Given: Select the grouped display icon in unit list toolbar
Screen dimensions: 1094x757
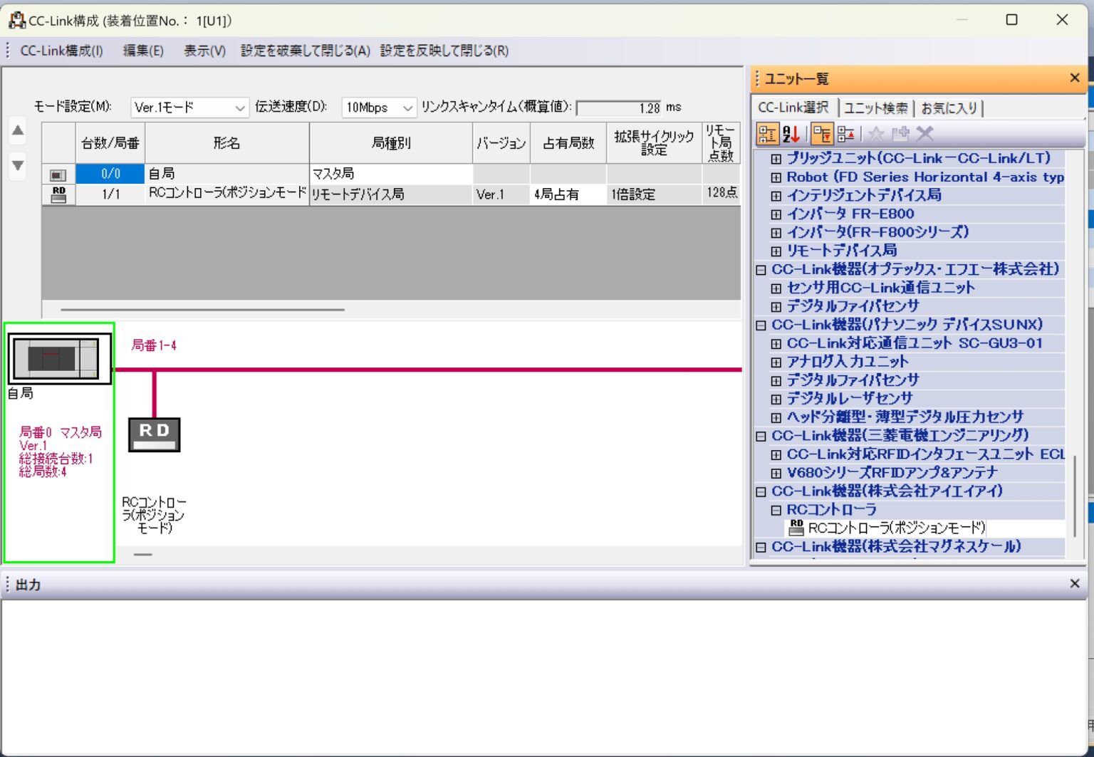Looking at the screenshot, I should coord(768,134).
